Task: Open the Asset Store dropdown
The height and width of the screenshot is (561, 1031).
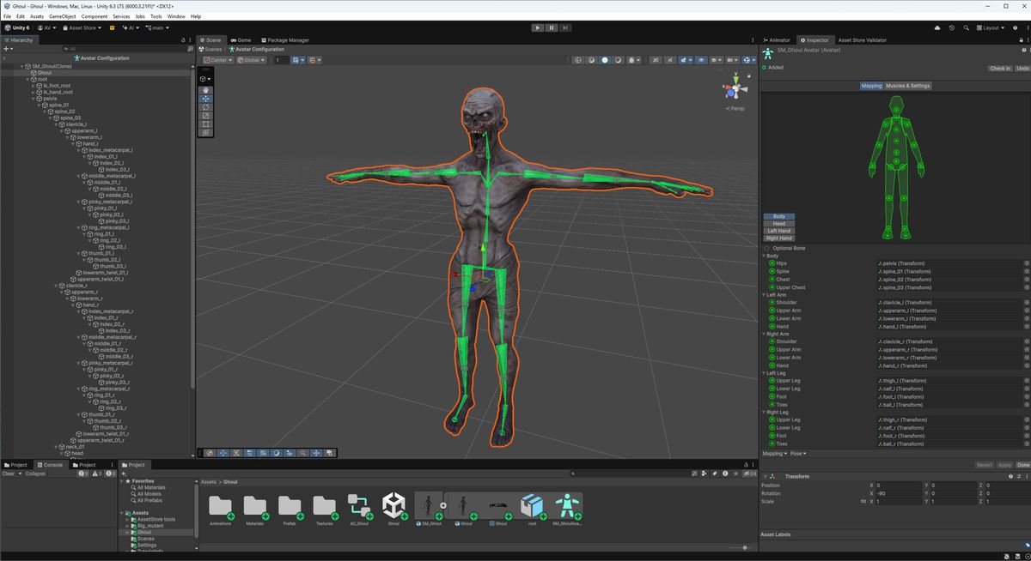Action: [81, 27]
